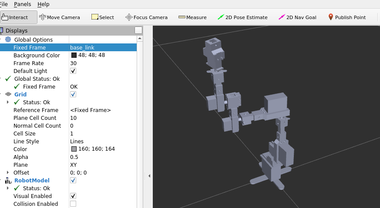The image size is (380, 208).
Task: Select the 2D Pose Estimate tool
Action: (242, 17)
